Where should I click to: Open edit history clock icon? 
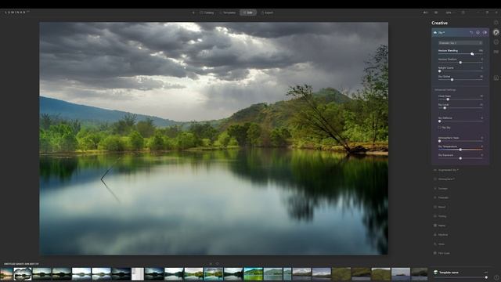point(496,277)
